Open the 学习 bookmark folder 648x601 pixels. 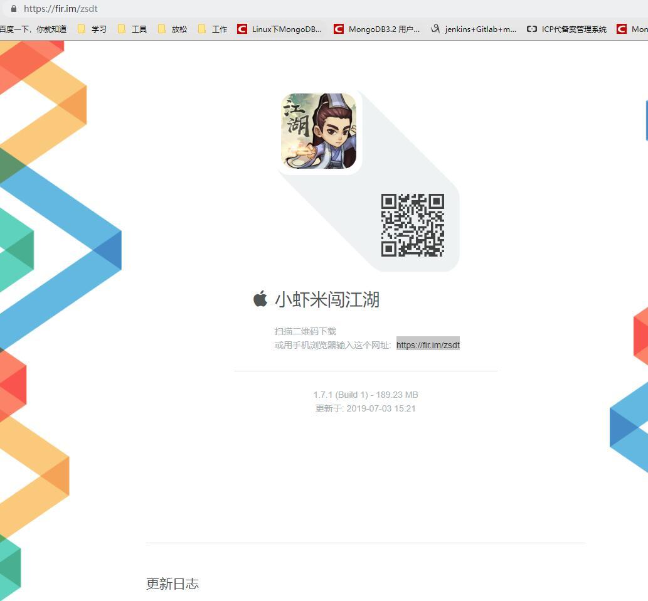pos(93,29)
